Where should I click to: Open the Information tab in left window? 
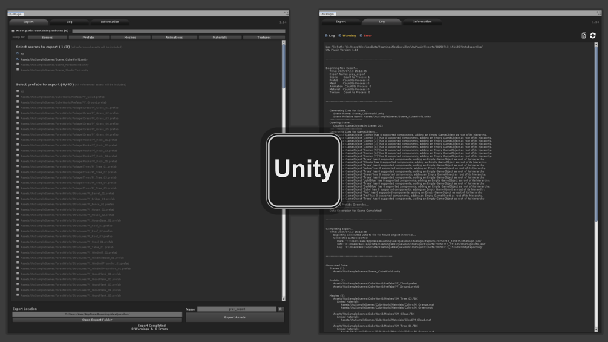tap(110, 22)
